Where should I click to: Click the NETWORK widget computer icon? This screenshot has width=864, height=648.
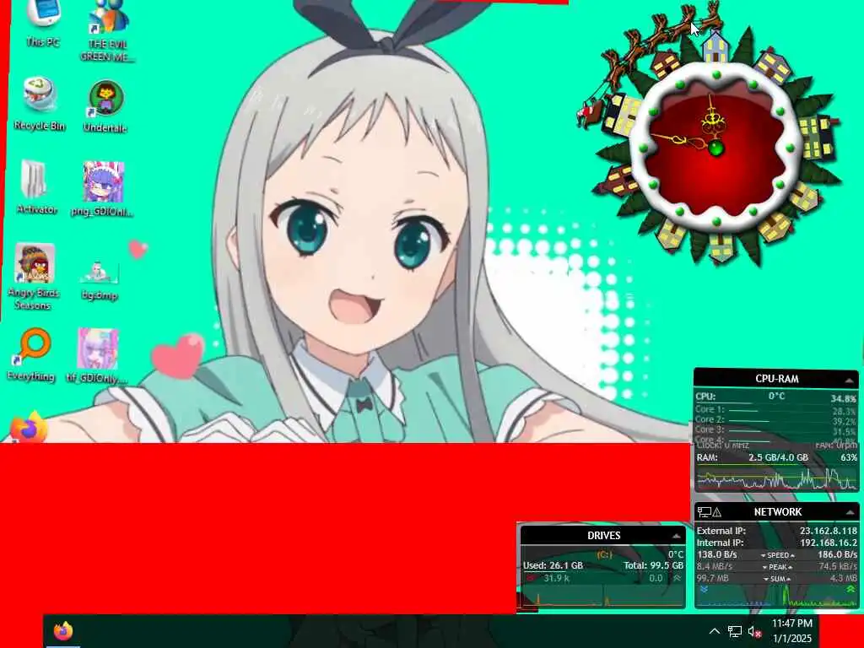click(x=704, y=512)
